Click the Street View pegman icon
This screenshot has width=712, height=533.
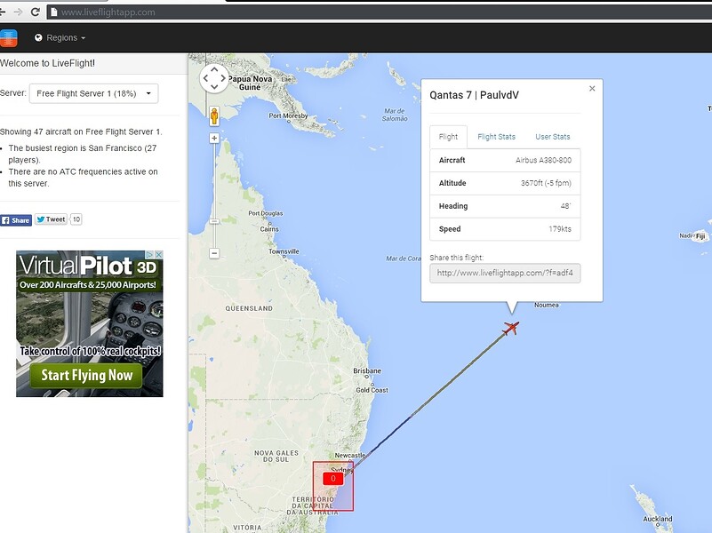pos(214,116)
